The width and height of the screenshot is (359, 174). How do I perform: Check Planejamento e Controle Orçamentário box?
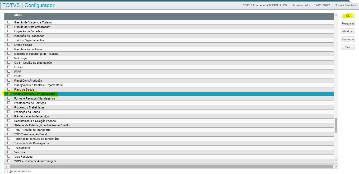pyautogui.click(x=9, y=85)
